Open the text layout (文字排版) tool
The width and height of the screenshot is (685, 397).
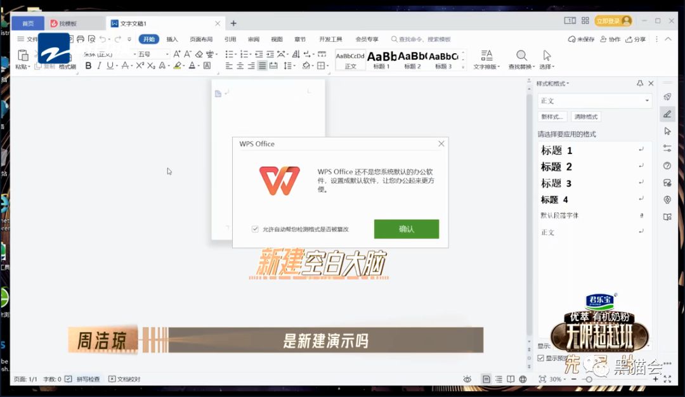pos(486,59)
